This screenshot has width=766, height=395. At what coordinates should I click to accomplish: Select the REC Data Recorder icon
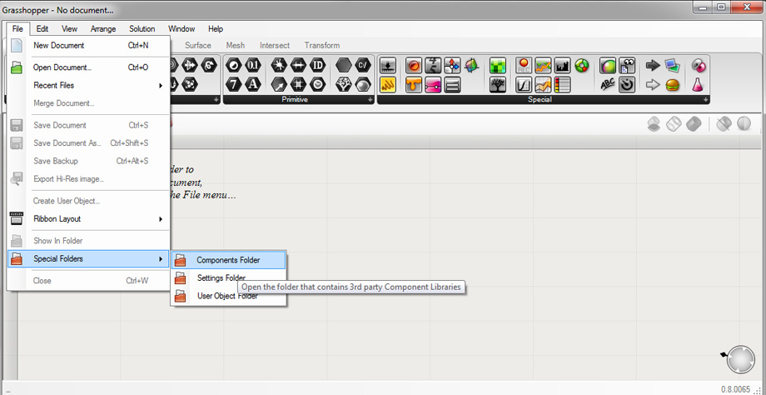click(x=524, y=65)
